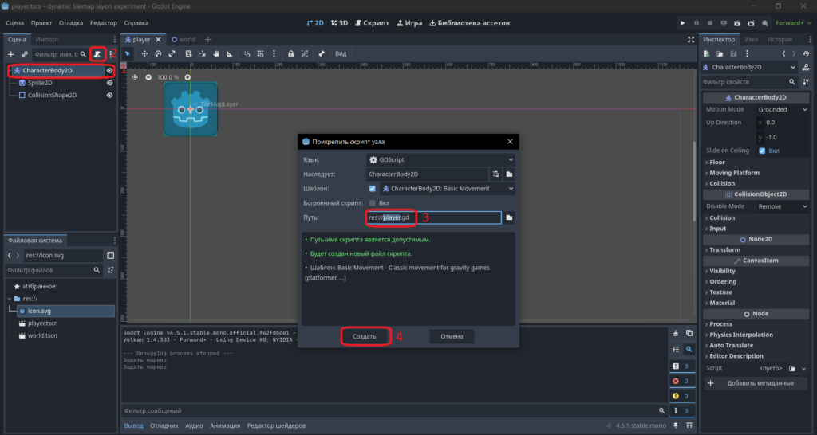The height and width of the screenshot is (435, 817).
Task: Click the distraction-free mode expand icon
Action: click(x=691, y=40)
